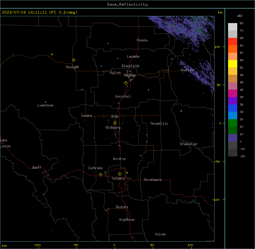The image size is (255, 249).
Task: Click the Olds label
Action: [x=115, y=117]
